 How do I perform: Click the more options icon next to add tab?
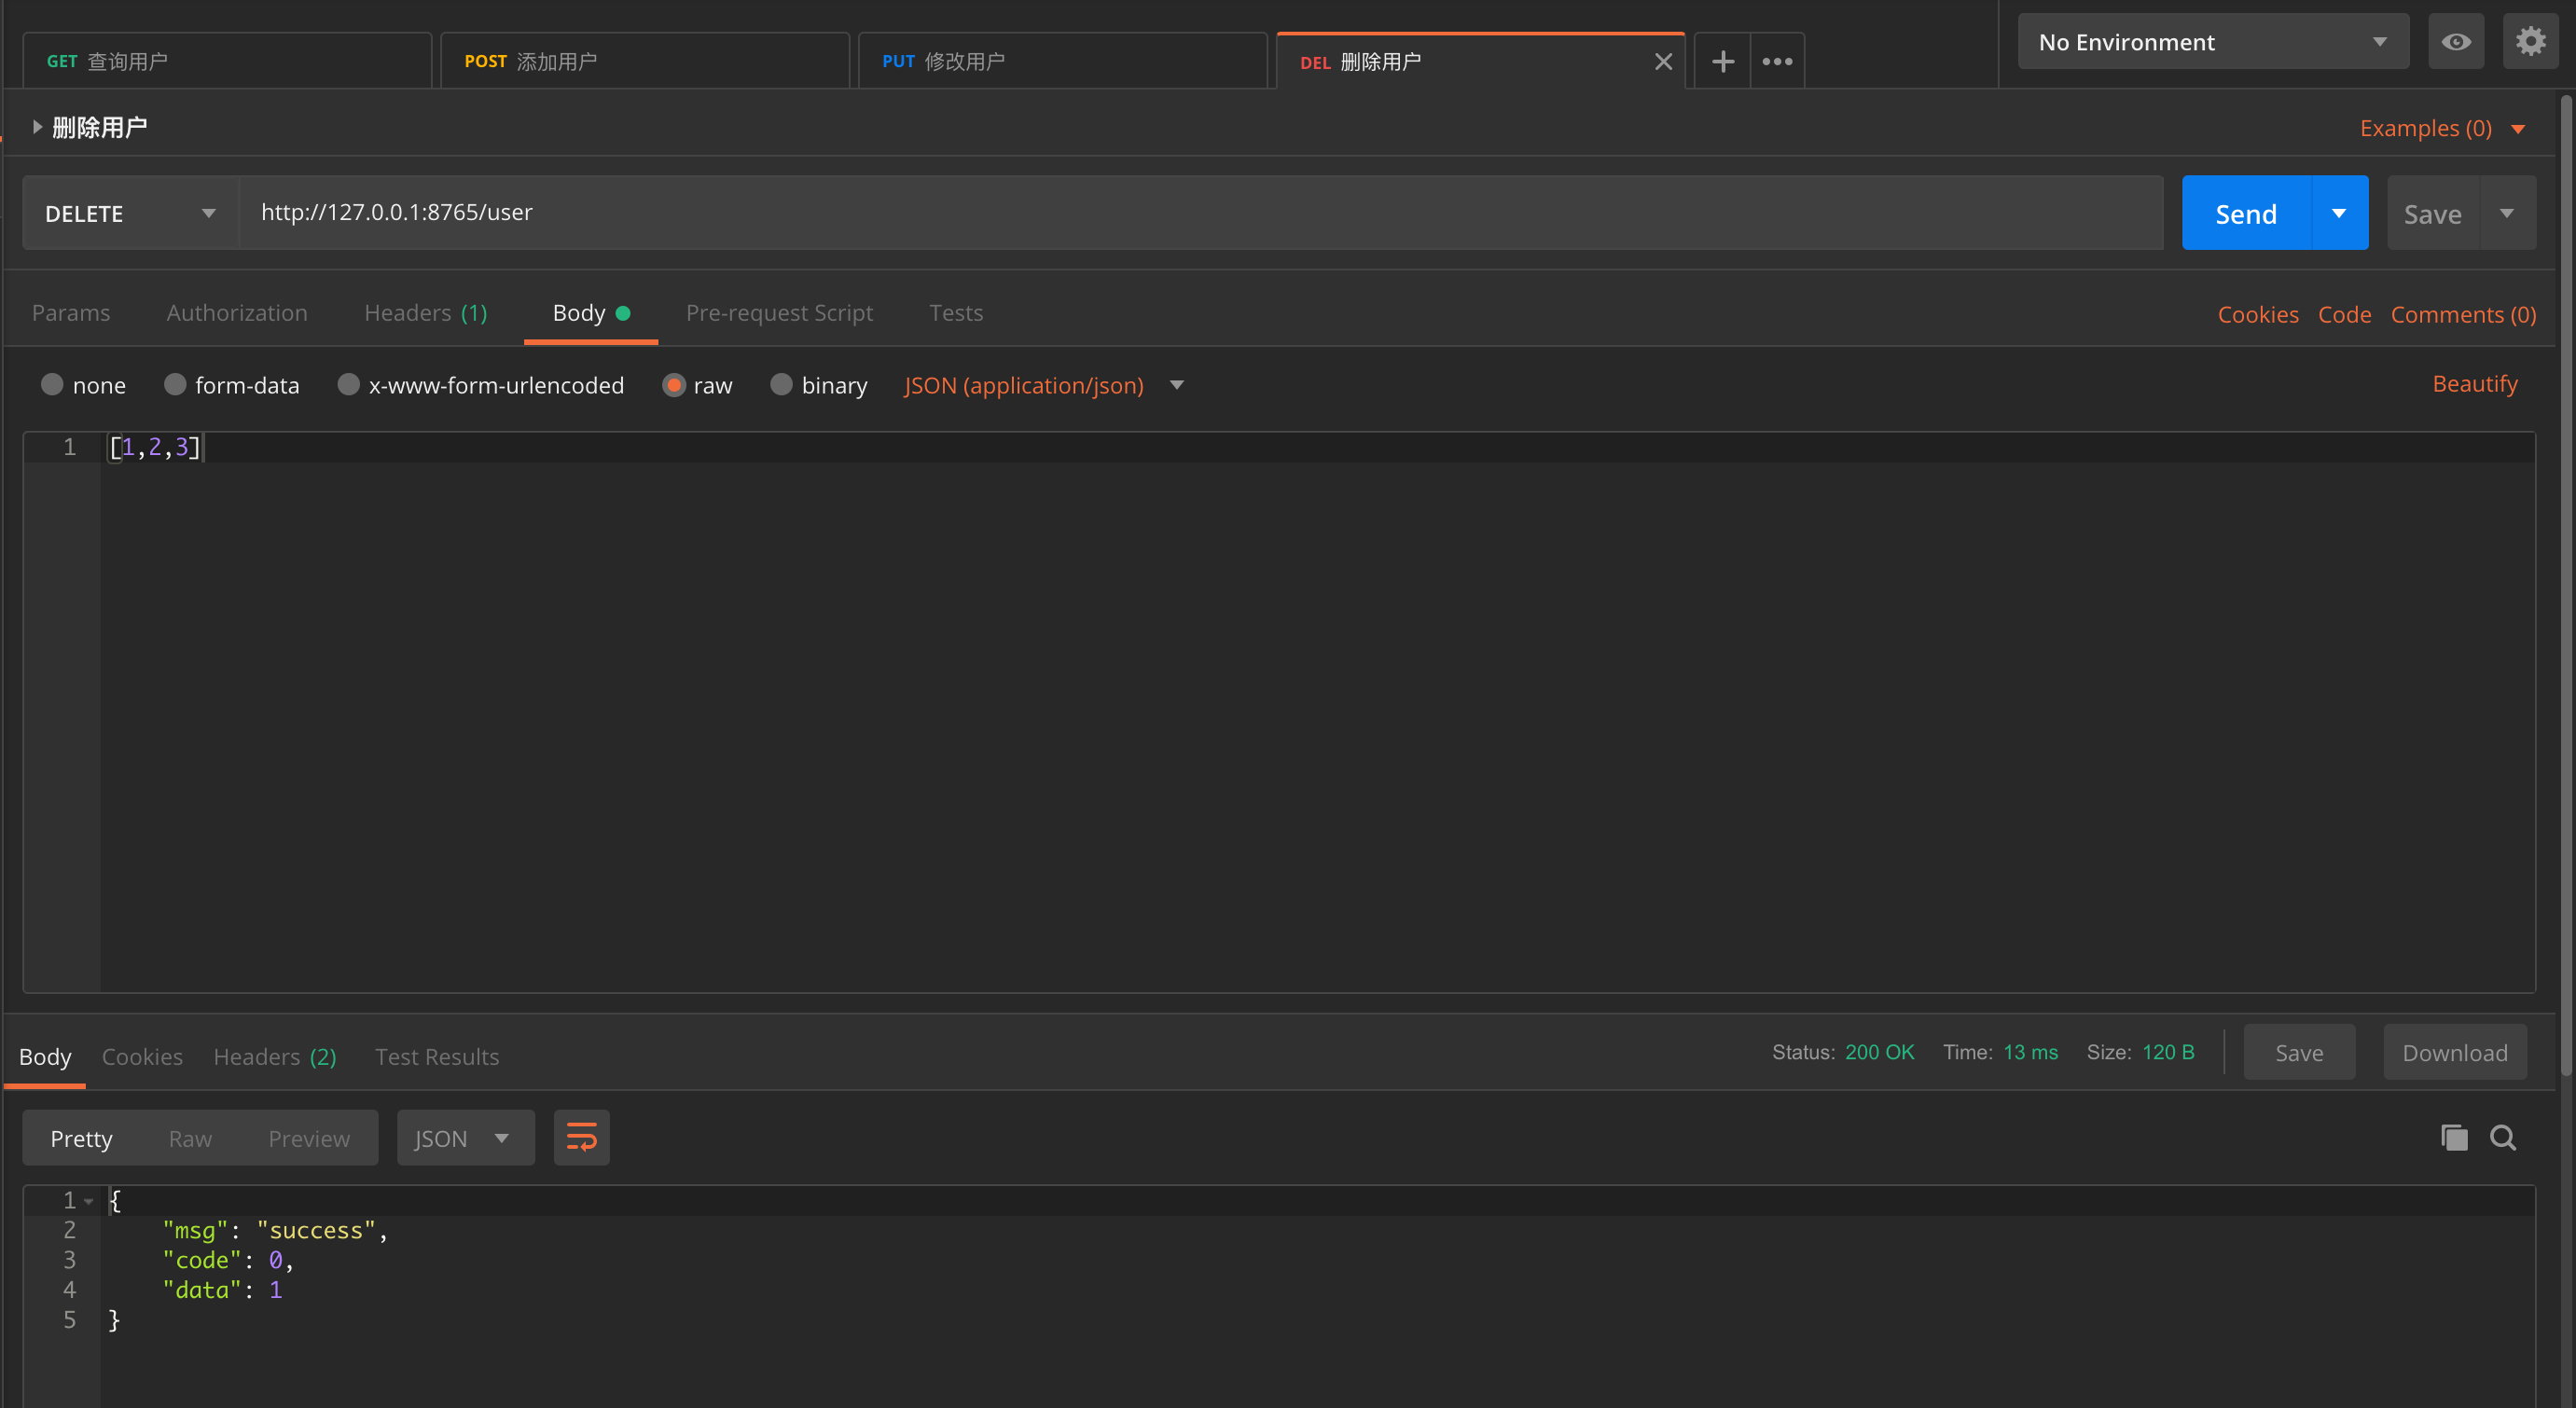coord(1775,61)
